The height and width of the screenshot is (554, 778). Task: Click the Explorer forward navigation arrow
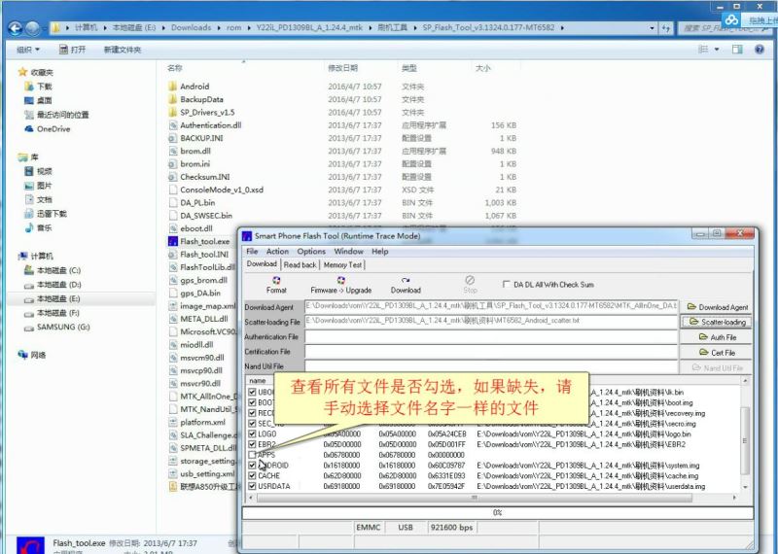(x=33, y=28)
